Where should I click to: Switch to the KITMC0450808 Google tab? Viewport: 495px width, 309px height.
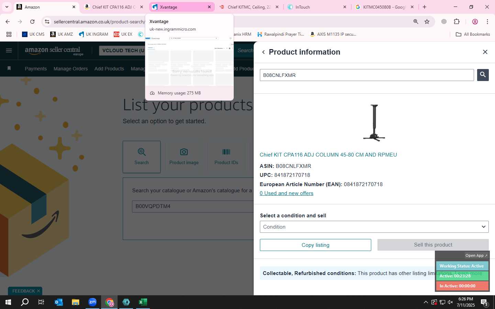pos(384,7)
